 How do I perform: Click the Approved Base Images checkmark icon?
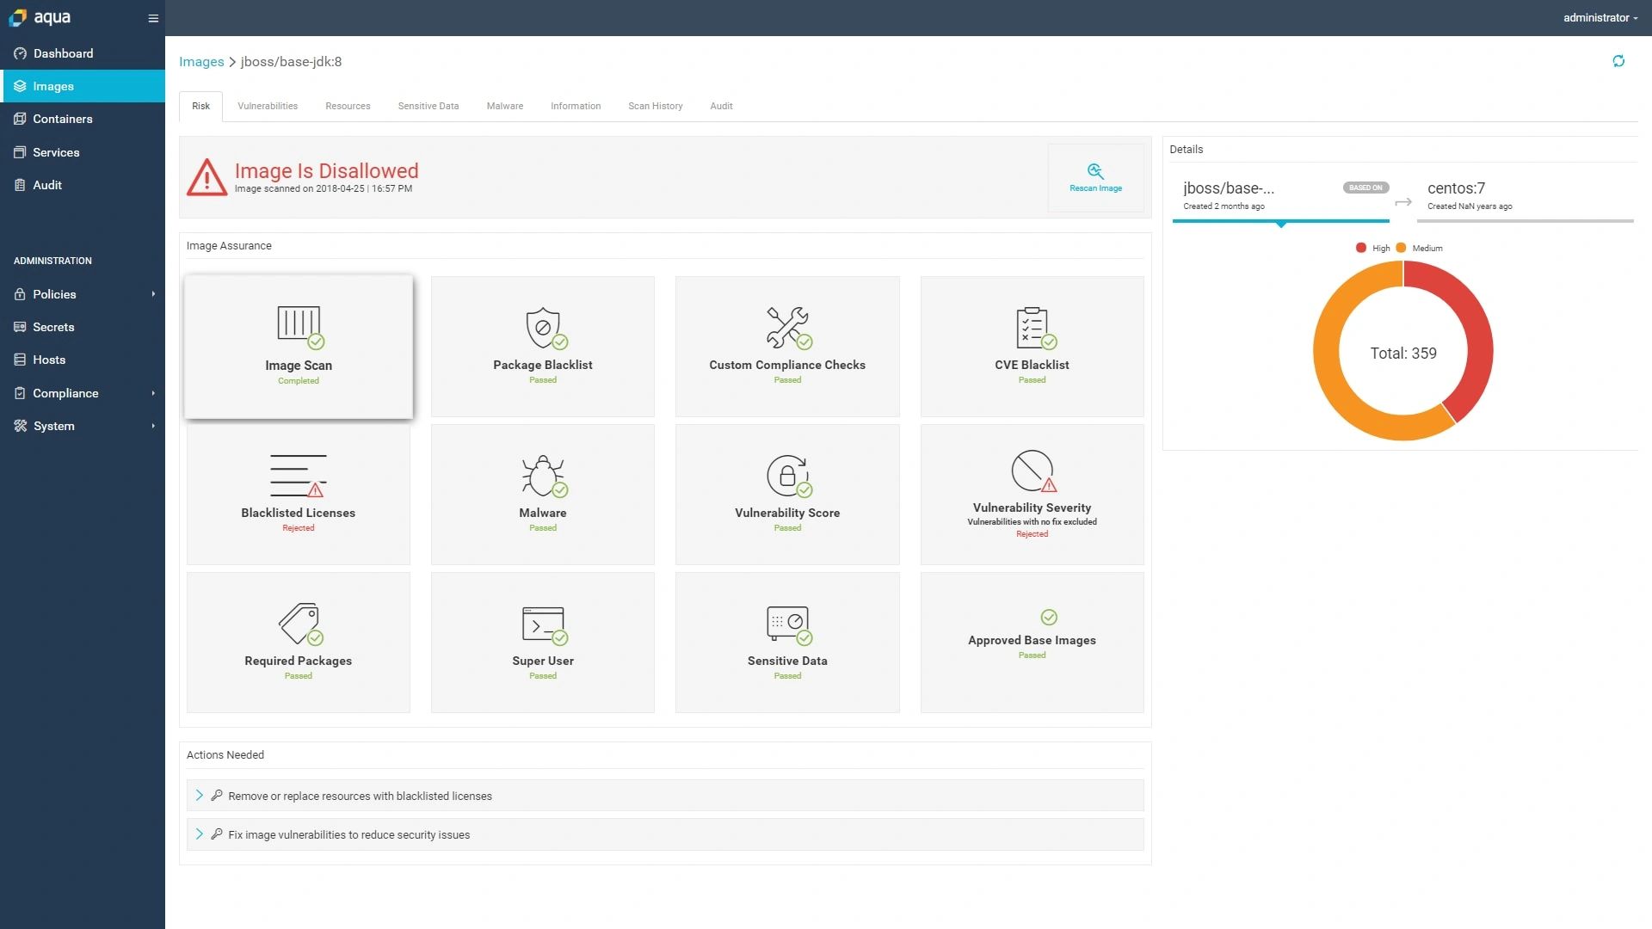(1049, 617)
